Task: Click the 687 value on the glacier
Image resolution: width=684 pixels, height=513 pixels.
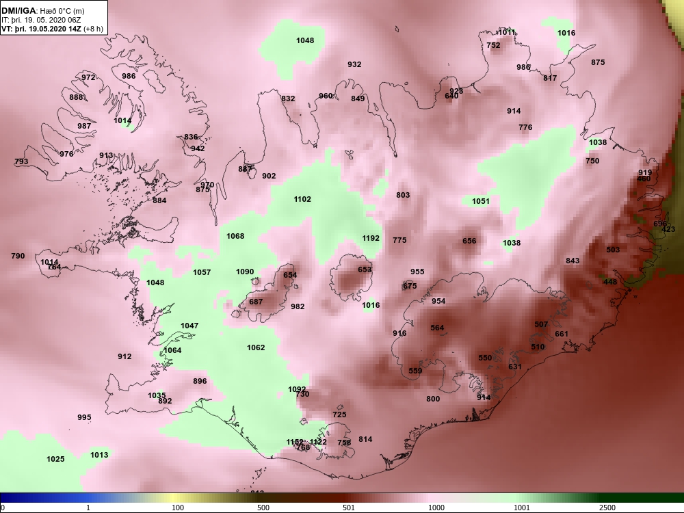Action: pos(256,302)
